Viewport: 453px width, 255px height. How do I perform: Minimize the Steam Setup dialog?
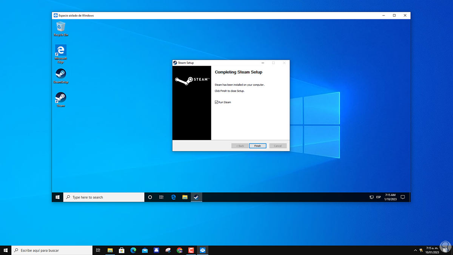[263, 63]
